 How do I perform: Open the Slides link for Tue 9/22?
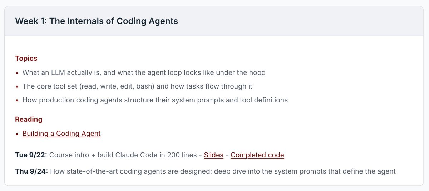[x=213, y=155]
